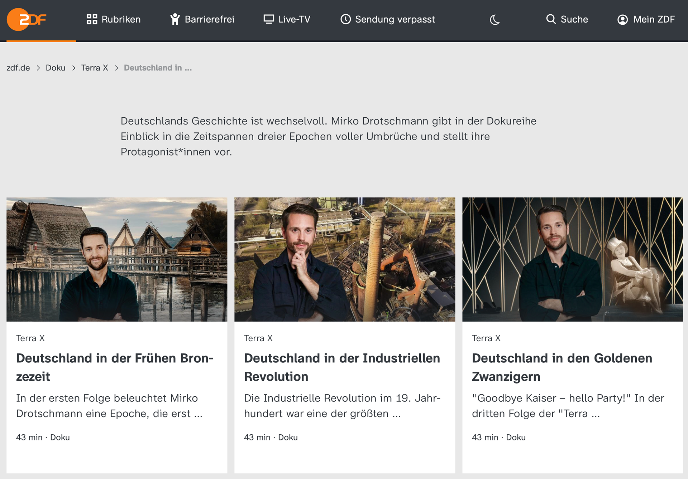Image resolution: width=688 pixels, height=479 pixels.
Task: Click the Live-TV monitor icon
Action: 269,19
